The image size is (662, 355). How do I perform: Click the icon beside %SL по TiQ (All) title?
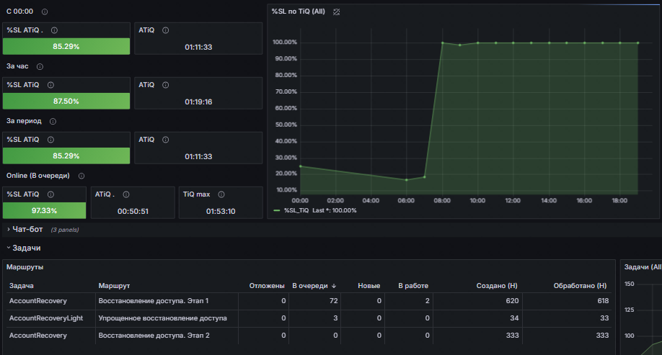[336, 12]
